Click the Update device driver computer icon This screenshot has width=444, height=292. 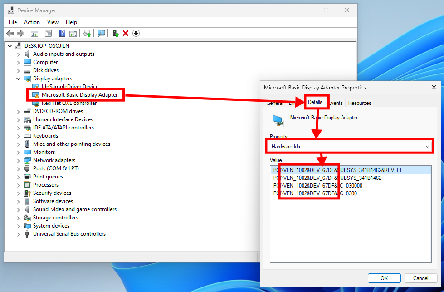[x=116, y=34]
